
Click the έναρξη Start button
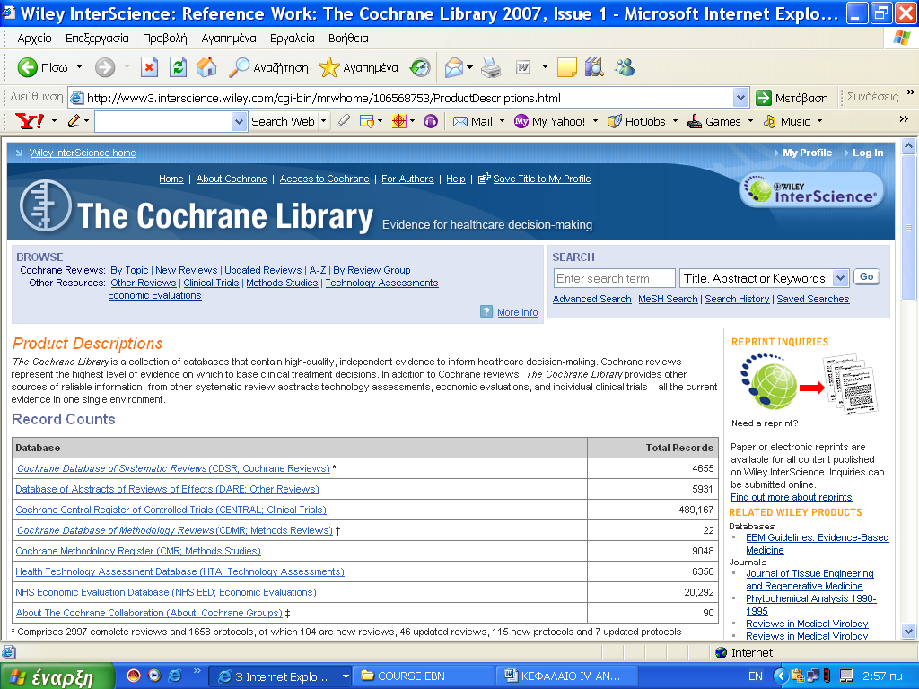click(x=57, y=676)
